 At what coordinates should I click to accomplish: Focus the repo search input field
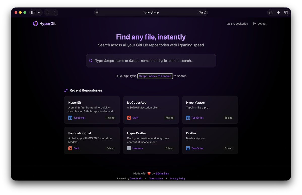[151, 61]
